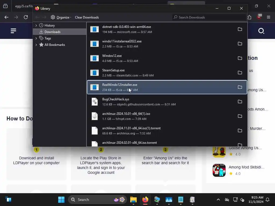Image resolution: width=275 pixels, height=206 pixels.
Task: Select the RealWindo12Installer.exe download row
Action: [167, 87]
